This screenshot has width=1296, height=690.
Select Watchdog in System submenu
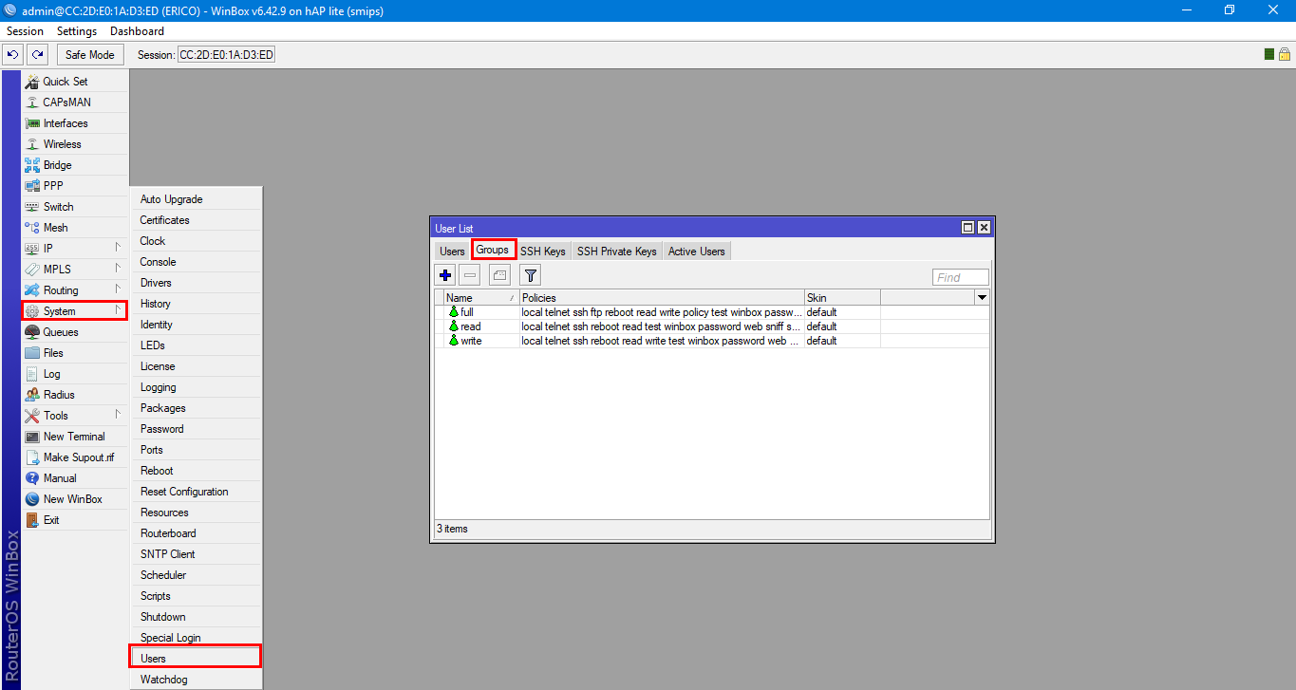click(196, 680)
